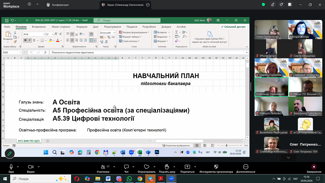325x183 pixels.
Task: Select the Экран (Олександр Овсянніков) tab
Action: click(x=124, y=4)
